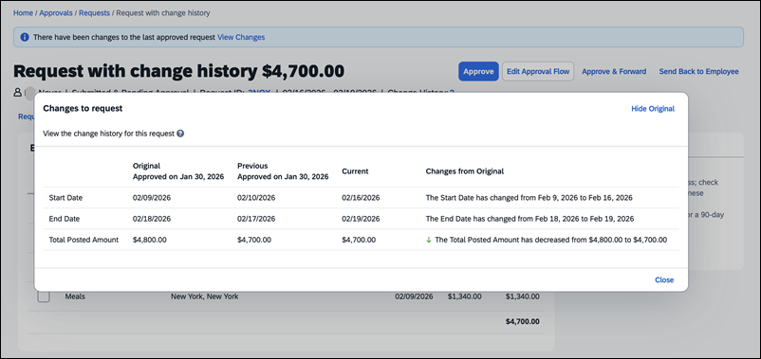Click the user icon below the request title
Image resolution: width=761 pixels, height=359 pixels.
(x=17, y=92)
